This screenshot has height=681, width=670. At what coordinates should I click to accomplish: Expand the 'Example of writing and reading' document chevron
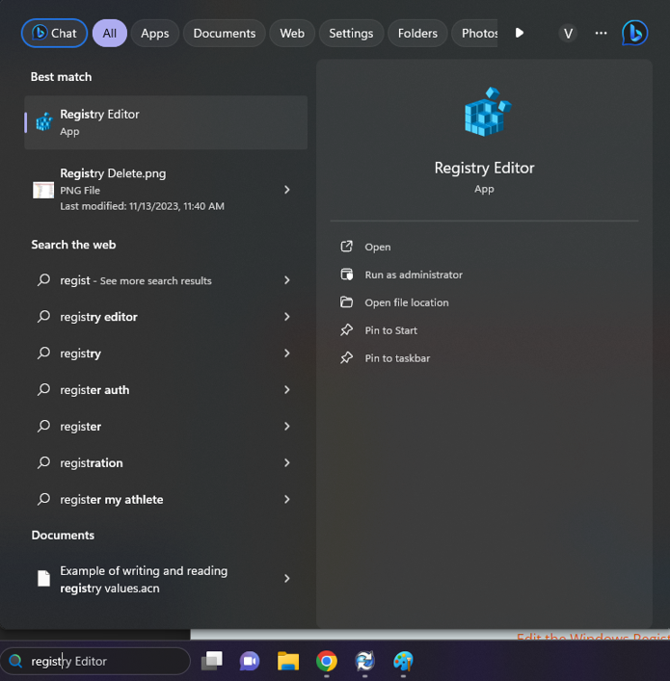tap(286, 579)
